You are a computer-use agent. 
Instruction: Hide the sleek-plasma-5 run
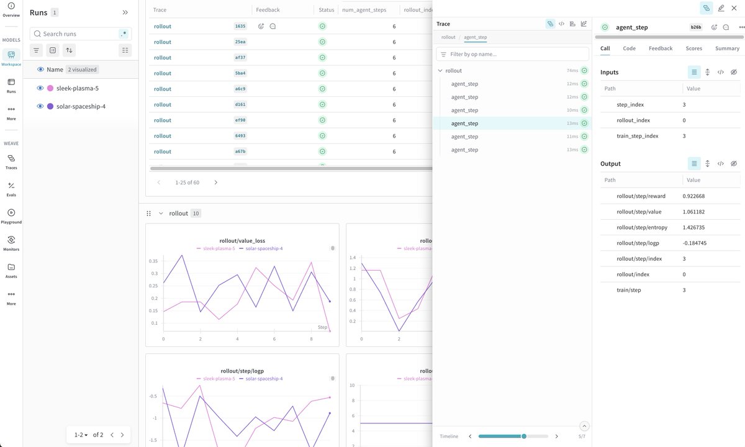pos(40,88)
